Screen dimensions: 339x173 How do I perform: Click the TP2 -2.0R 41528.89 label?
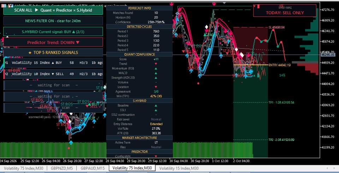281,140
